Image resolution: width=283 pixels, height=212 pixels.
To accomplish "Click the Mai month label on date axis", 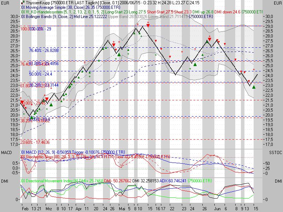I will pyautogui.click(x=122, y=209).
